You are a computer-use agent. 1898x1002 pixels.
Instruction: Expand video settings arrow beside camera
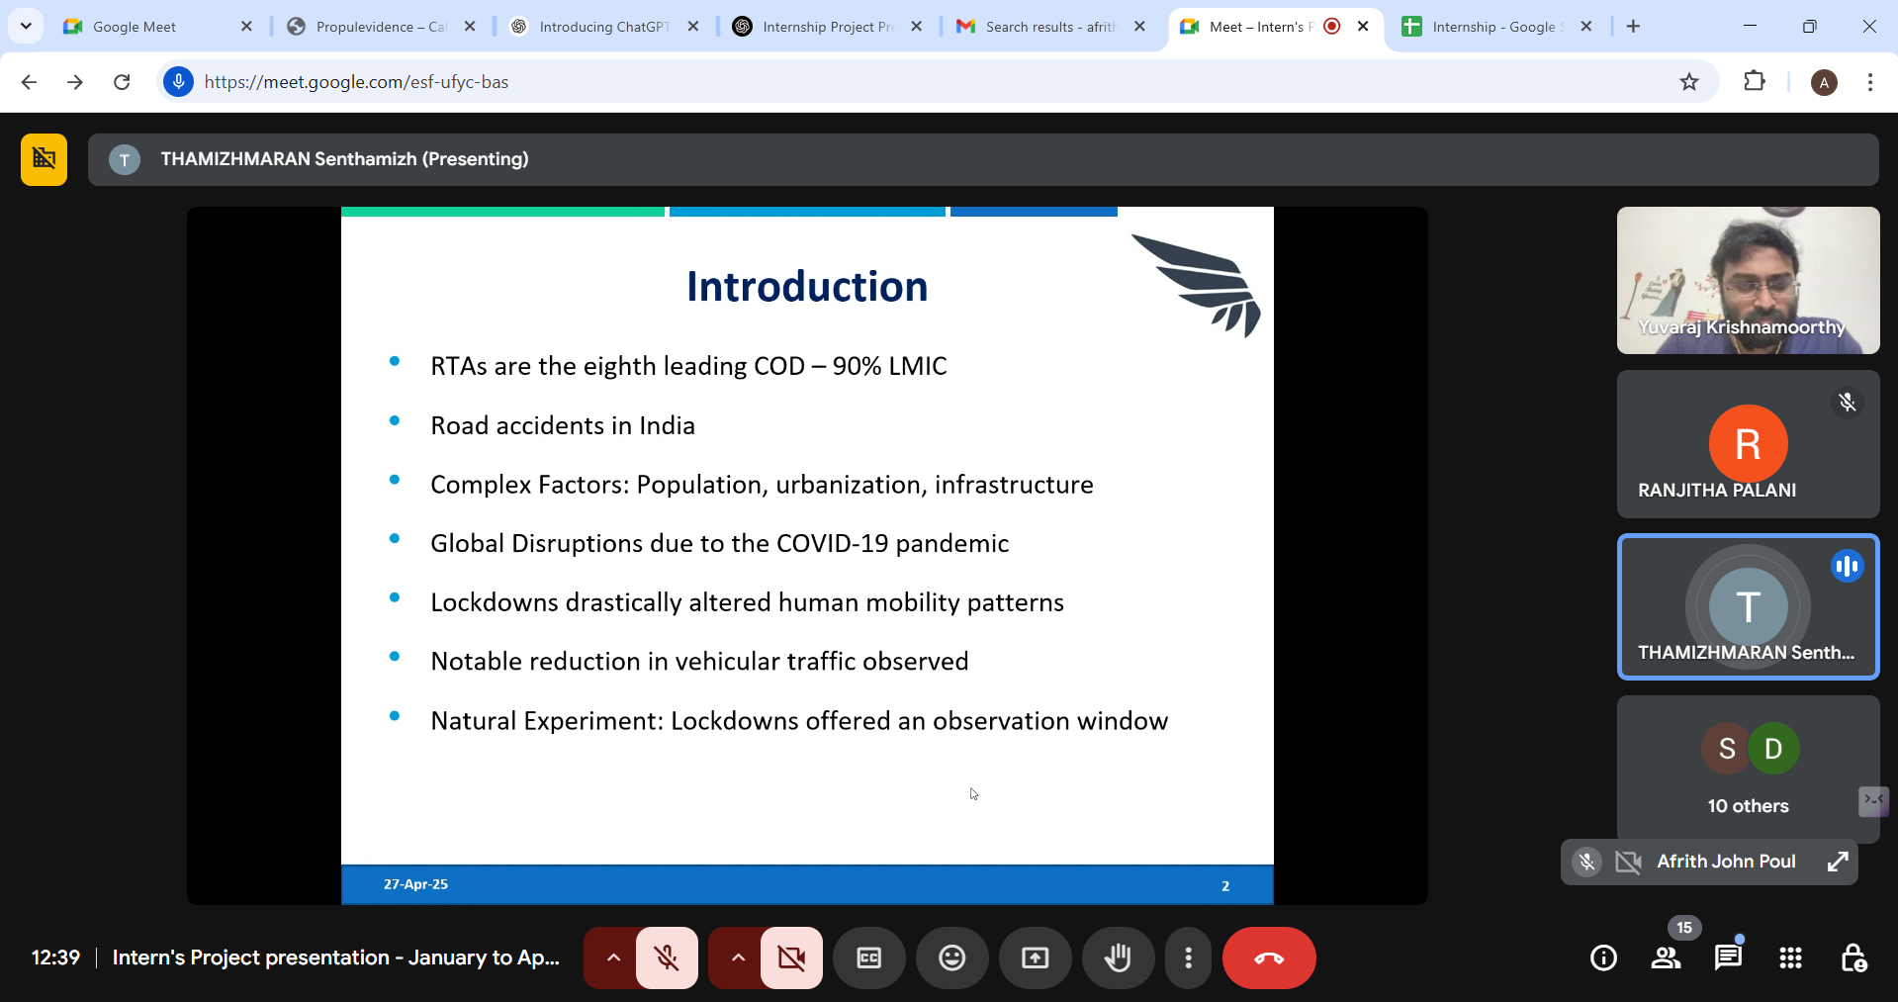[x=738, y=957]
